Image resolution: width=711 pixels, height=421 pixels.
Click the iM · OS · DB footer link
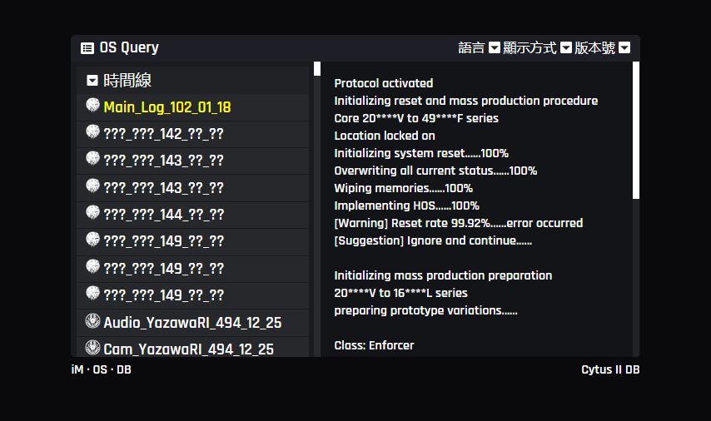click(x=102, y=369)
